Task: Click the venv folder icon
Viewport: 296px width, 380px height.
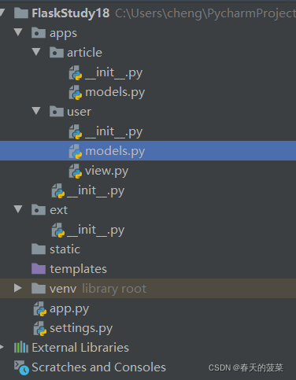Action: 39,289
